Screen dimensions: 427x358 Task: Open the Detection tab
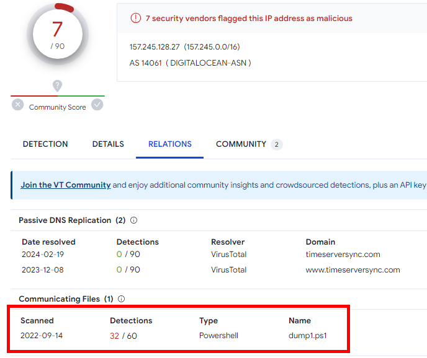click(x=45, y=144)
